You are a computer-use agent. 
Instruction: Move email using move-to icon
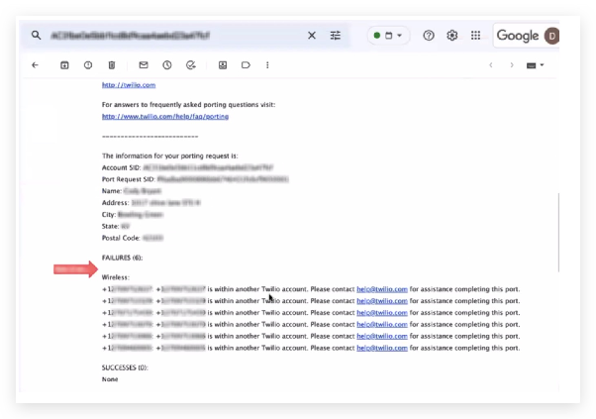coord(223,65)
